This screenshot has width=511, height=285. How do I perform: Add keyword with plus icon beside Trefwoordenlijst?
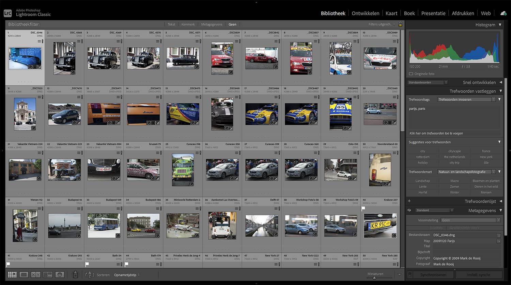409,201
